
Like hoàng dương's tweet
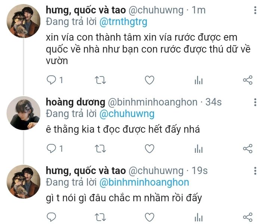149,149
